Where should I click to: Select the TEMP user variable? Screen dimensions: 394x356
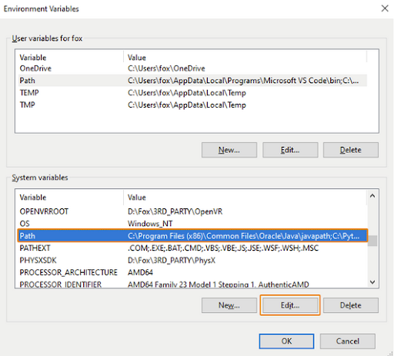[x=192, y=92]
